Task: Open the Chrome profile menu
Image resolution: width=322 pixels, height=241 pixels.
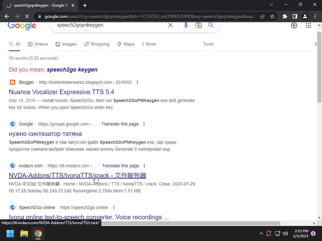Action: pos(305,16)
